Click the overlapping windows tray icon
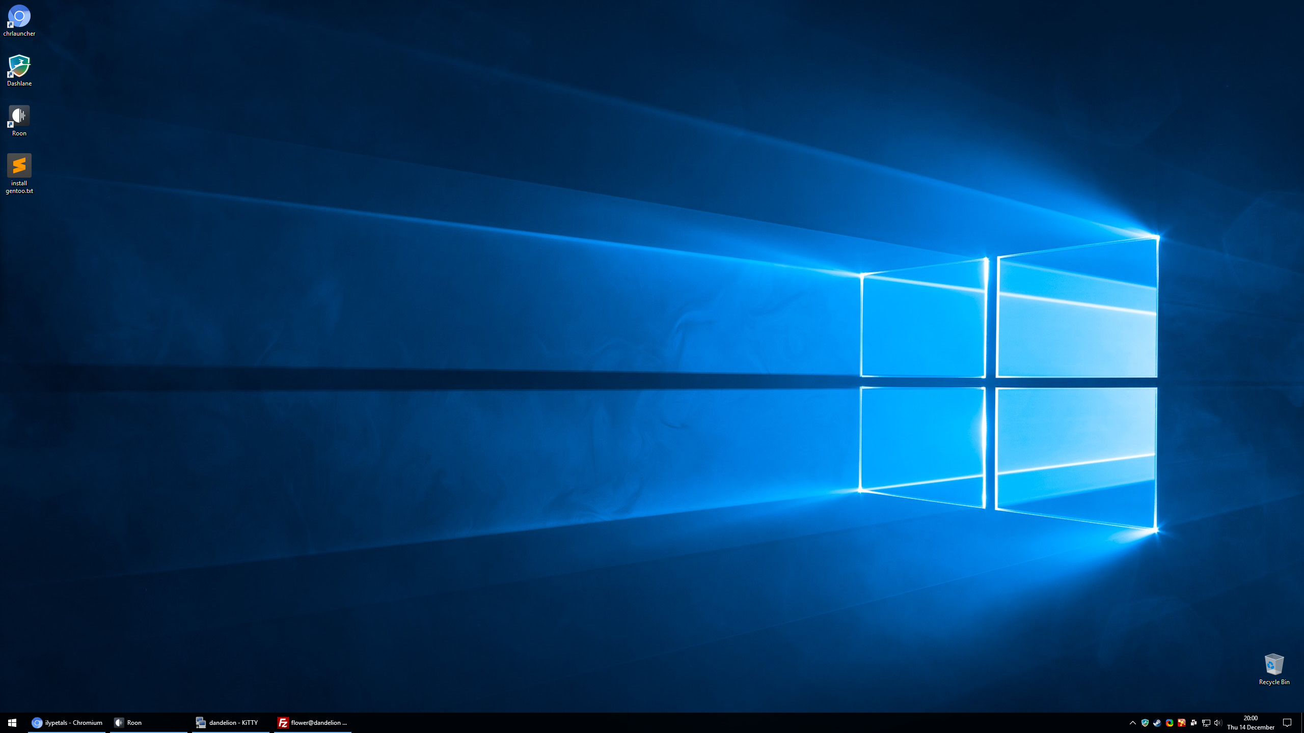The image size is (1304, 733). pos(1193,723)
